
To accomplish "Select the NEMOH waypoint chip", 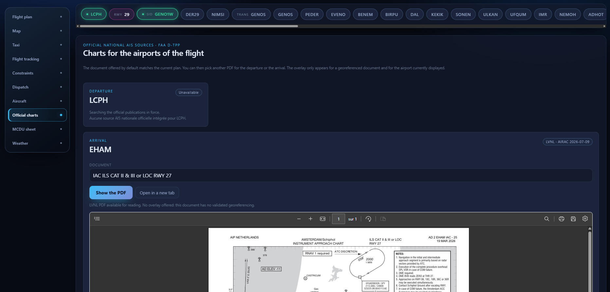I will click(x=567, y=14).
